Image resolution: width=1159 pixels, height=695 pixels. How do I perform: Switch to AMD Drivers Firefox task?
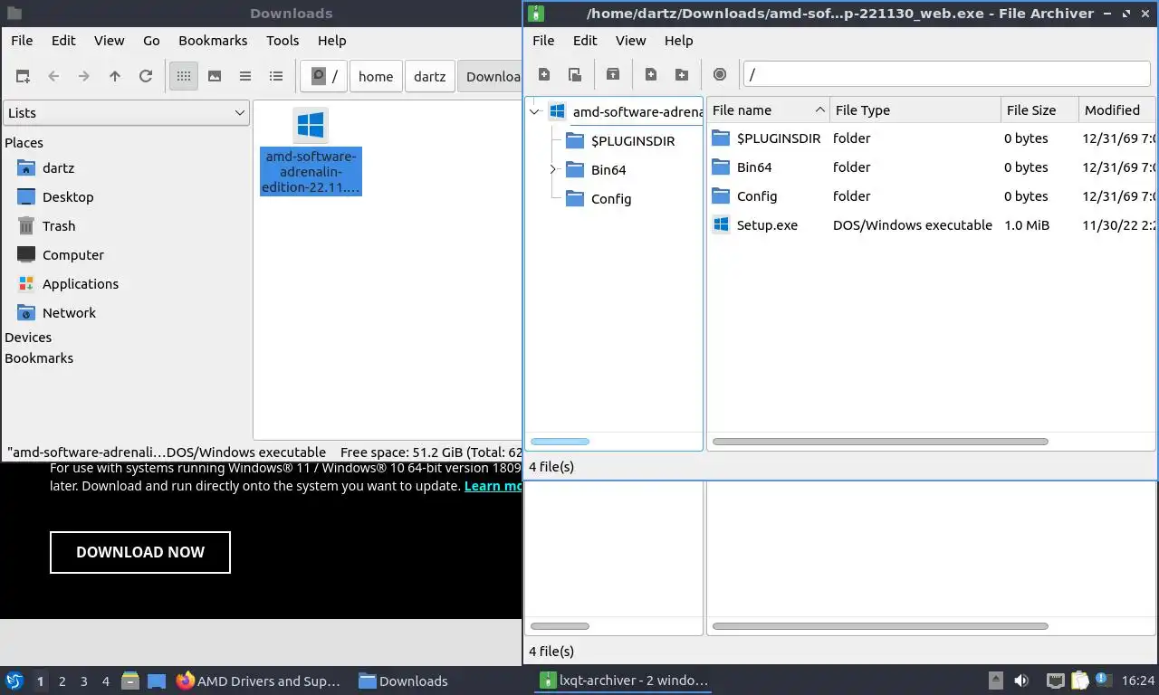point(259,681)
